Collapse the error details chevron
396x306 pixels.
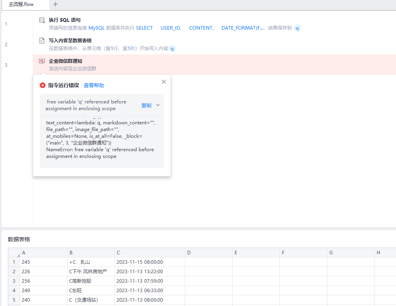pyautogui.click(x=158, y=105)
